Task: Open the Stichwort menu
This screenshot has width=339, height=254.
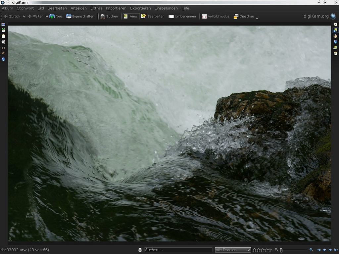Action: tap(25, 8)
